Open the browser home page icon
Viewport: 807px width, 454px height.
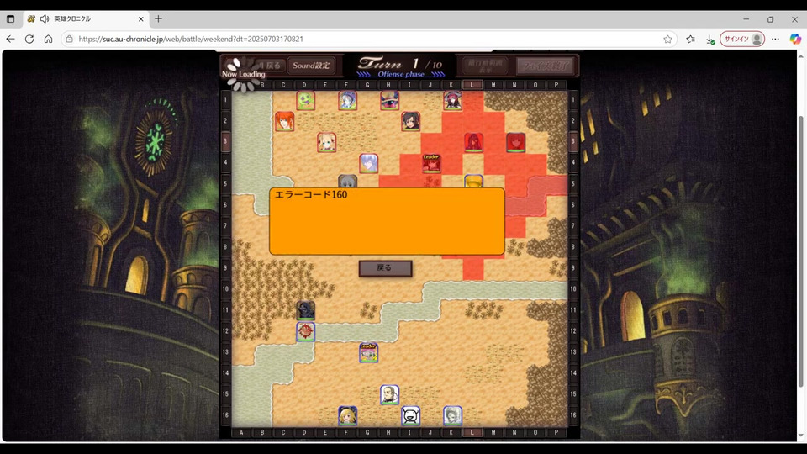coord(49,40)
